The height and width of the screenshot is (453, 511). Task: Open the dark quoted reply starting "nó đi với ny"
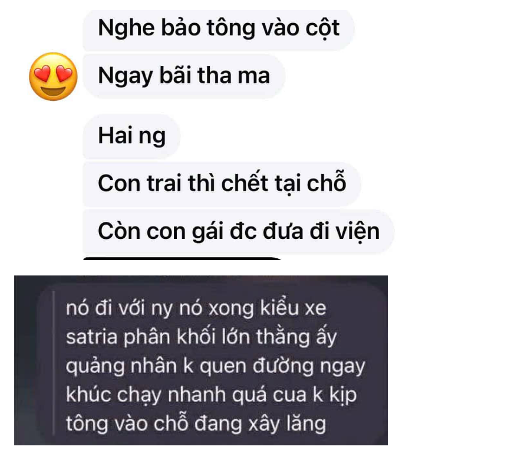(x=201, y=360)
